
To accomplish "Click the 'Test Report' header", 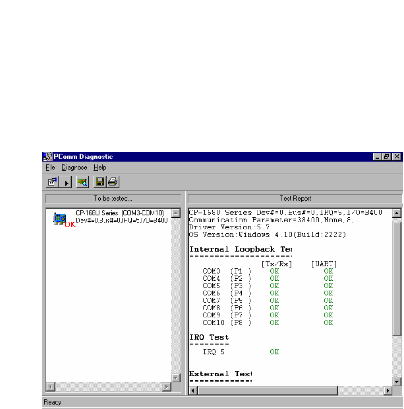I will tap(295, 199).
